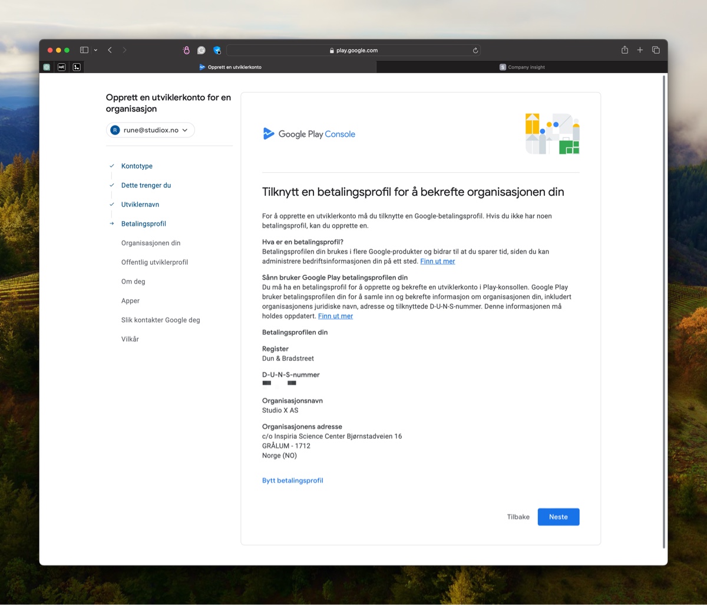This screenshot has width=707, height=605.
Task: Click the checkmark beside Kontotype
Action: [x=111, y=166]
